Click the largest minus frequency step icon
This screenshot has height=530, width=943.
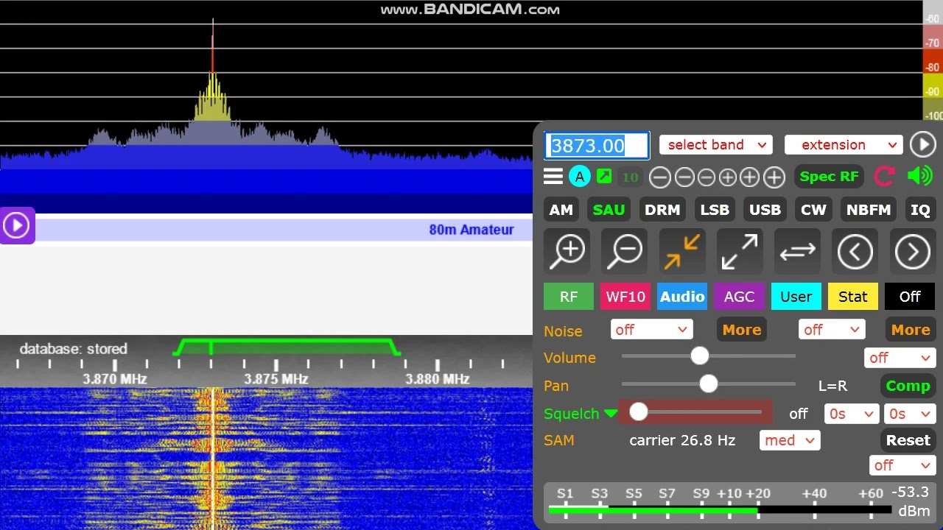[x=660, y=177]
